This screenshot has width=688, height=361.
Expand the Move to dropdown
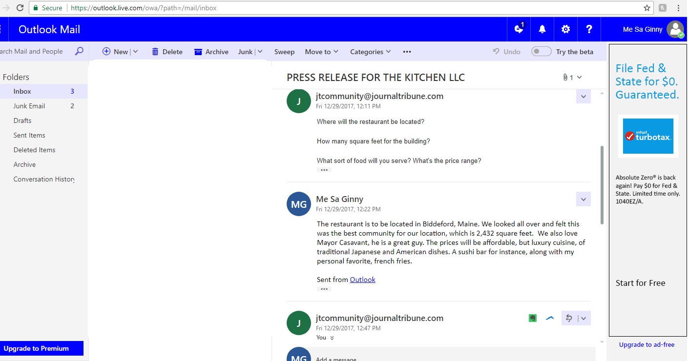[x=322, y=52]
